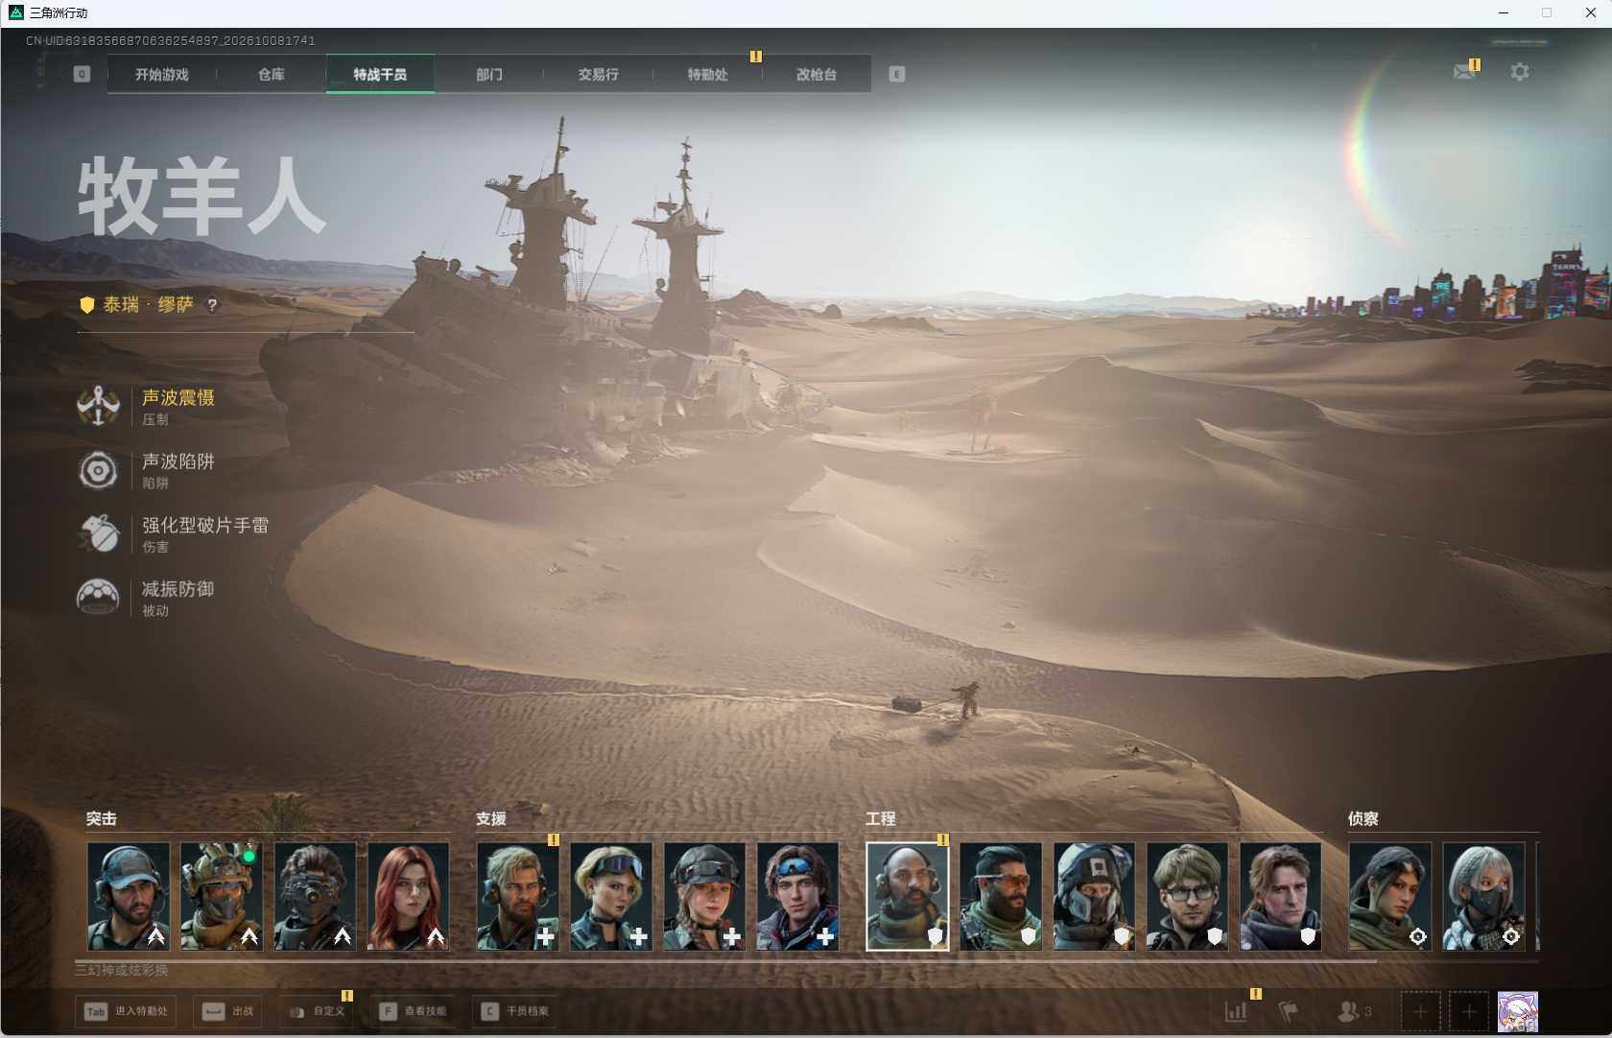The image size is (1612, 1038).
Task: Open the mail inbox icon
Action: pos(1464,71)
